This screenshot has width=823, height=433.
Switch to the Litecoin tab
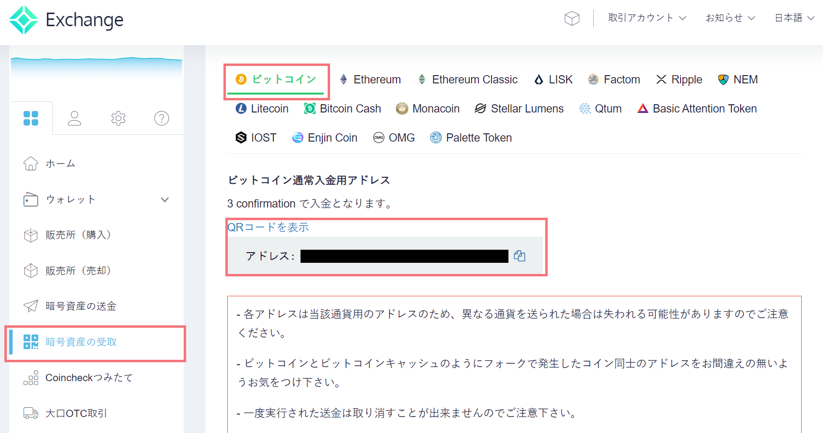pyautogui.click(x=262, y=109)
